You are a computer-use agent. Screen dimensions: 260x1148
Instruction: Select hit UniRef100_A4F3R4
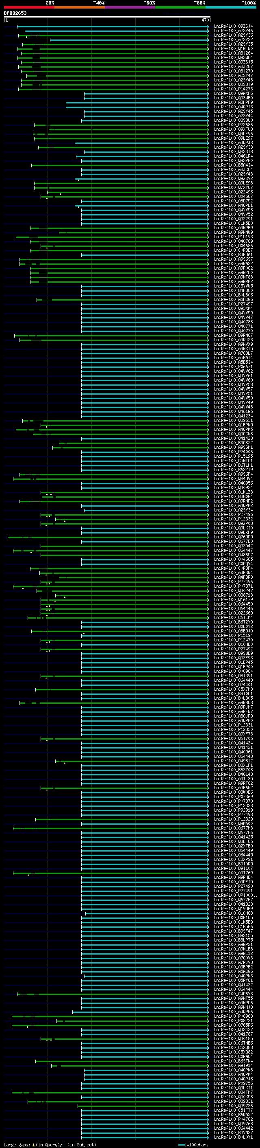point(233,573)
